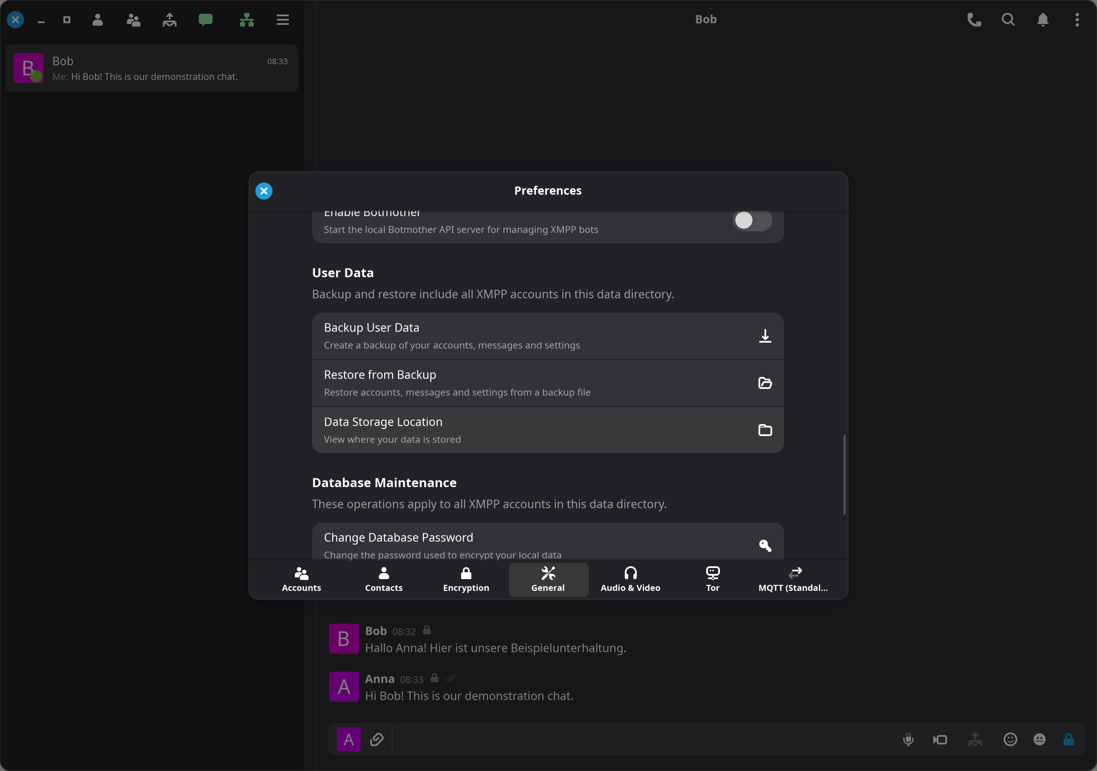Open the group contacts icon in top toolbar
The width and height of the screenshot is (1097, 771).
coord(133,20)
